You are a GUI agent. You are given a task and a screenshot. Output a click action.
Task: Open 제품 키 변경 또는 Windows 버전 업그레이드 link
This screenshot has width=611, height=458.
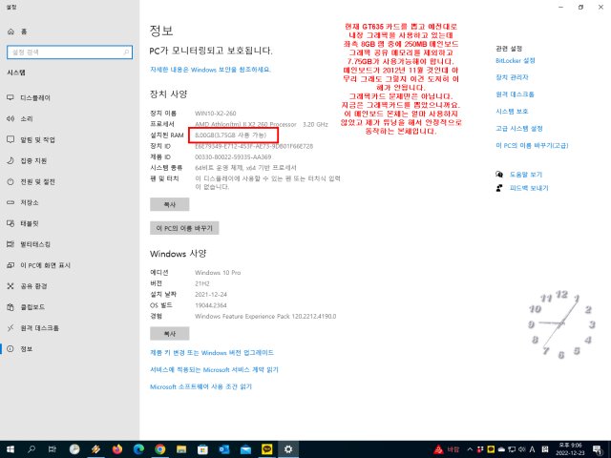pyautogui.click(x=212, y=353)
